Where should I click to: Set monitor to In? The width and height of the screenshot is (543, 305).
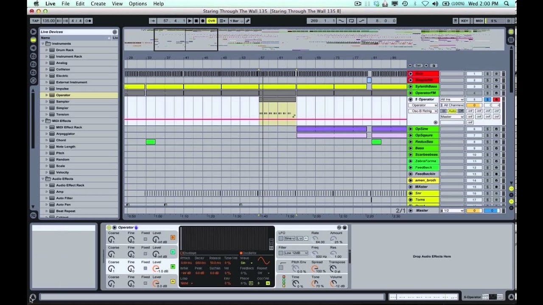pyautogui.click(x=444, y=111)
